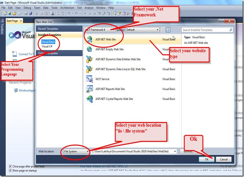
Task: Select Visual Basic in Installed Templates
Action: [48, 42]
